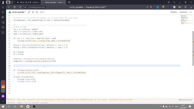Open the blue arrow browser extension

[158, 7]
